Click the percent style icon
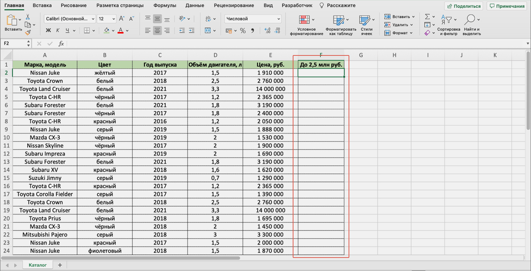 [x=243, y=31]
